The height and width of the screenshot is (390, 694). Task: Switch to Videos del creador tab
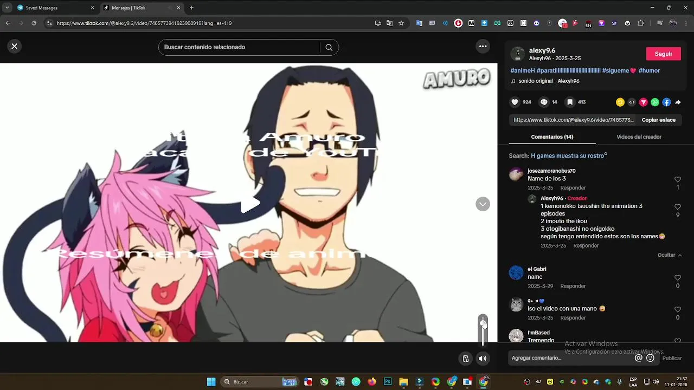pyautogui.click(x=639, y=136)
